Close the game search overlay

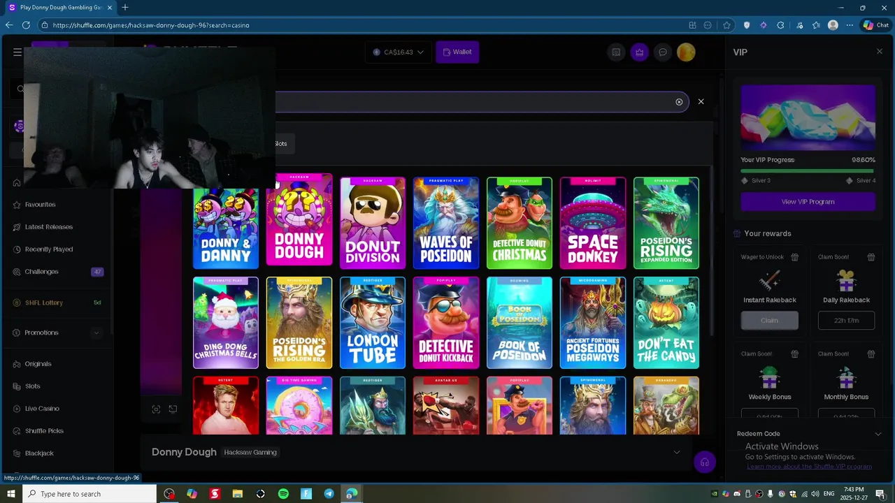[701, 102]
